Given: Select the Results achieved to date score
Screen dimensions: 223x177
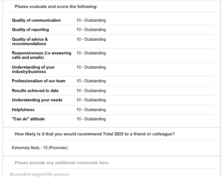Looking at the screenshot, I should click(91, 91).
